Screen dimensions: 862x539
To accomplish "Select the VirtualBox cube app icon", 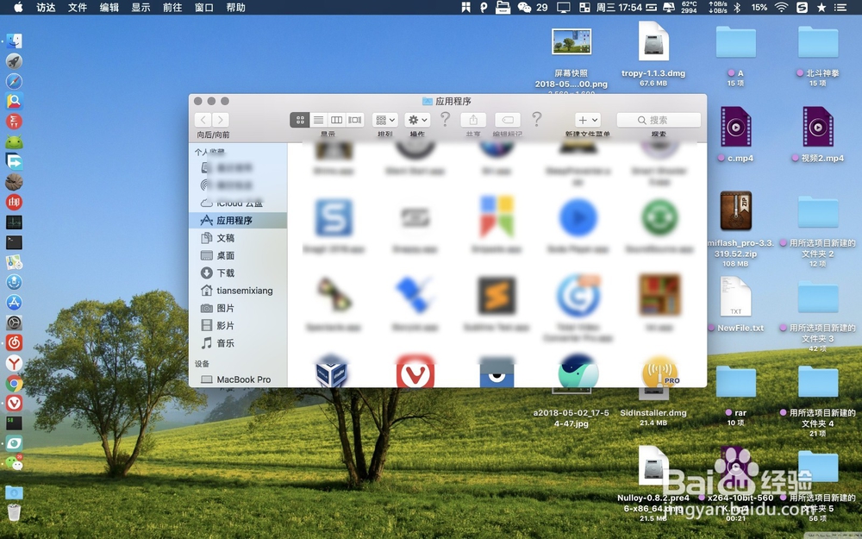I will pos(332,371).
